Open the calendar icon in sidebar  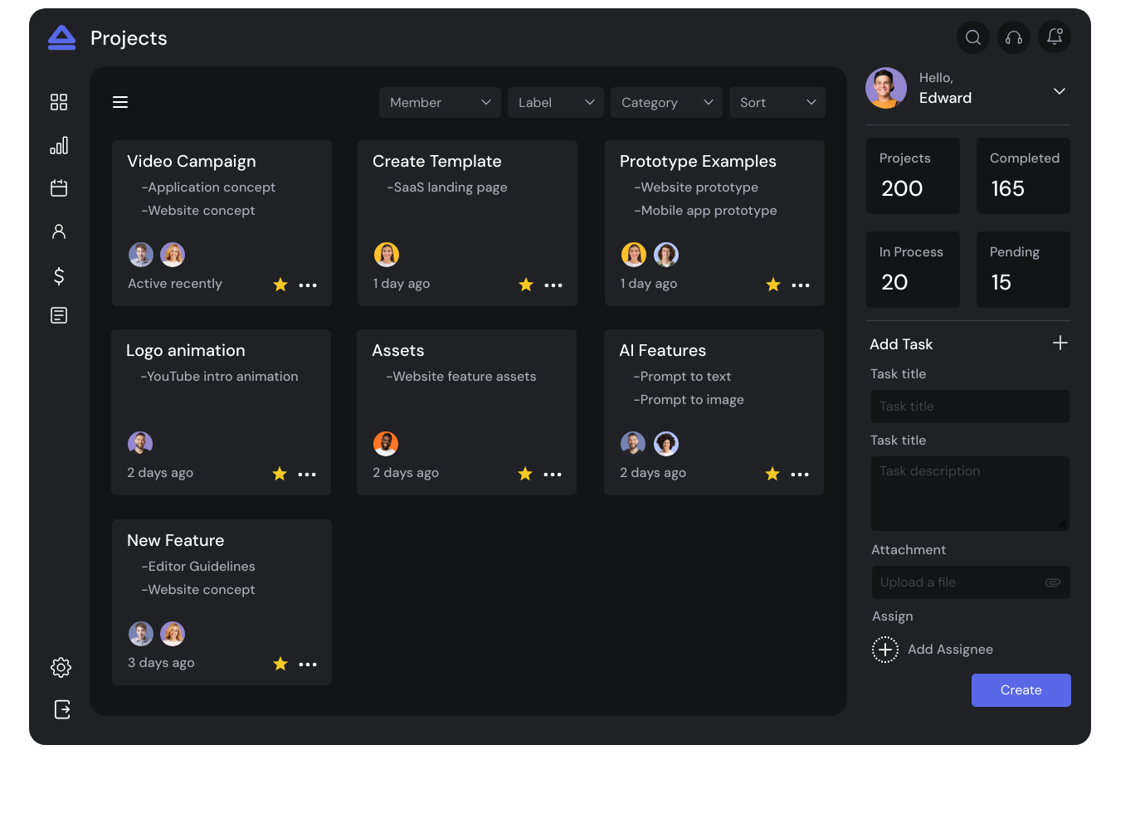pyautogui.click(x=59, y=188)
